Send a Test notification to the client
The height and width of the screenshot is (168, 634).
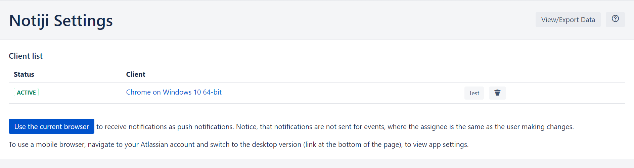[474, 93]
